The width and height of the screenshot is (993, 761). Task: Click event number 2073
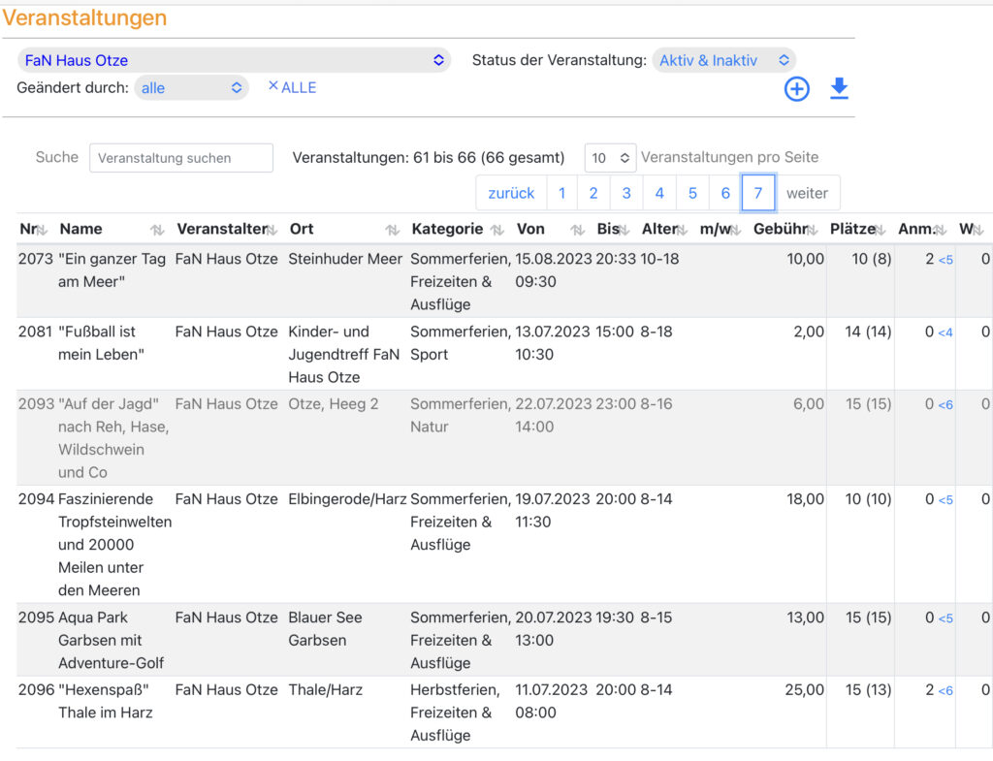[x=36, y=259]
